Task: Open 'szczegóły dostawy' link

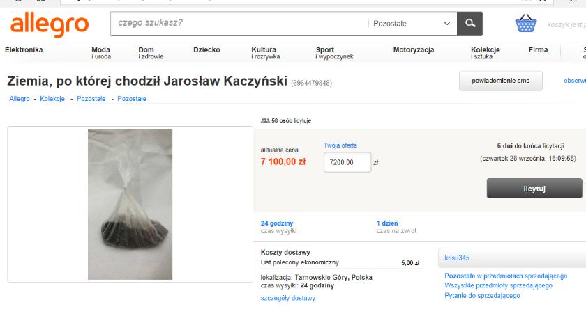Action: coord(287,298)
